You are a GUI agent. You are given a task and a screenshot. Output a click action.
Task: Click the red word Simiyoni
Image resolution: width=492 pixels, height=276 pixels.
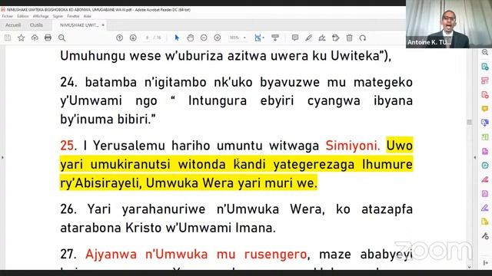coord(353,146)
